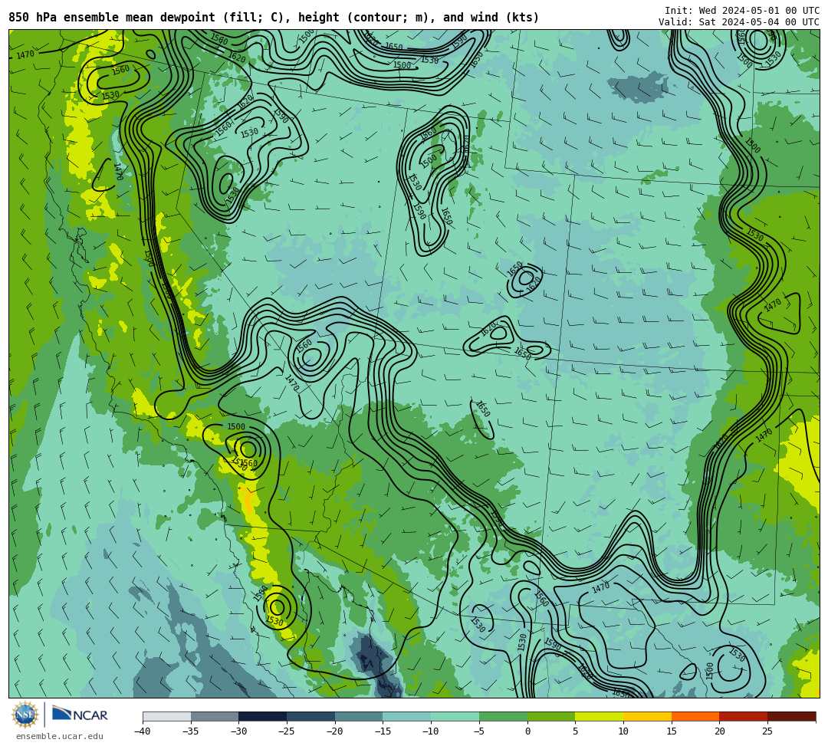Click the NCAR logo
This screenshot has height=746, width=828.
click(80, 715)
